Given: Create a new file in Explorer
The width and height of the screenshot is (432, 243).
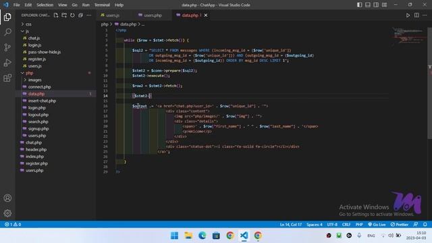Looking at the screenshot, I should (x=56, y=15).
